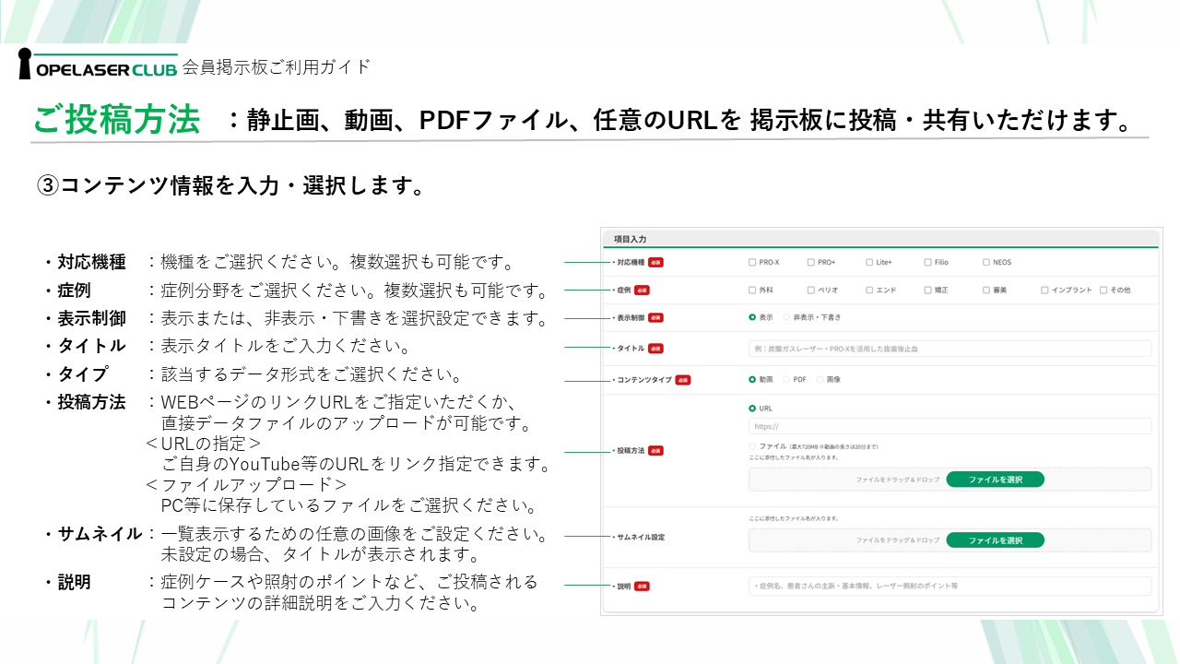Viewport: 1180px width, 664px height.
Task: Select the 非表示・下書き radio button
Action: (x=785, y=316)
